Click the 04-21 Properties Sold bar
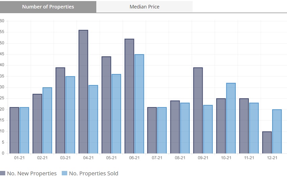The height and width of the screenshot is (177, 287). click(93, 119)
